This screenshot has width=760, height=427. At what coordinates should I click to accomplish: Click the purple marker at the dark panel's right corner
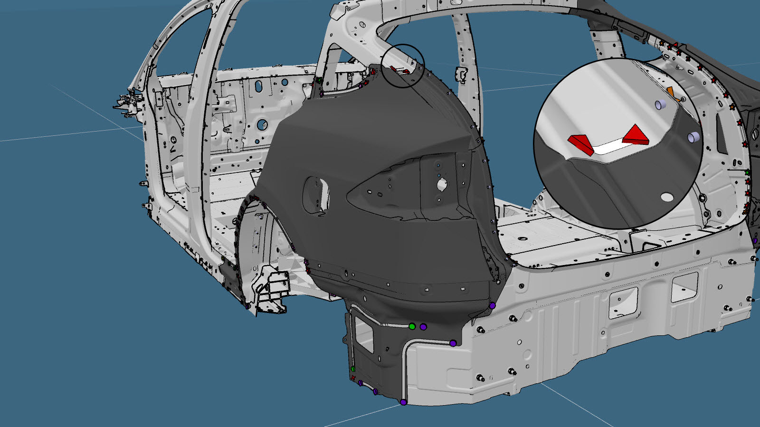[x=493, y=305]
